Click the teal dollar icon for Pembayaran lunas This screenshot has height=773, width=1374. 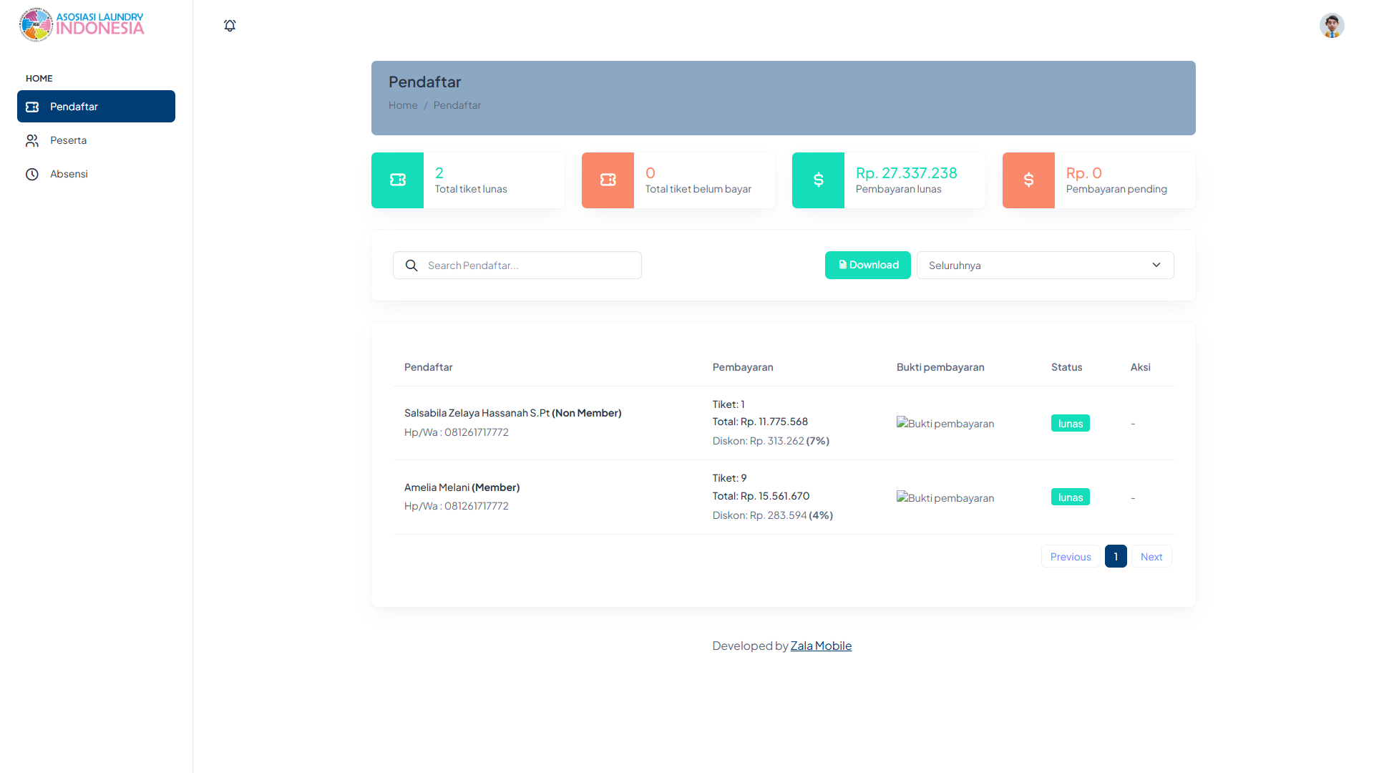[x=818, y=180]
